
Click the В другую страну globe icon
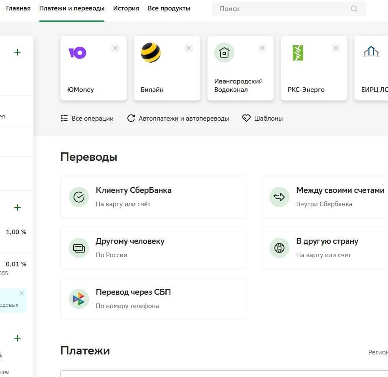point(279,248)
